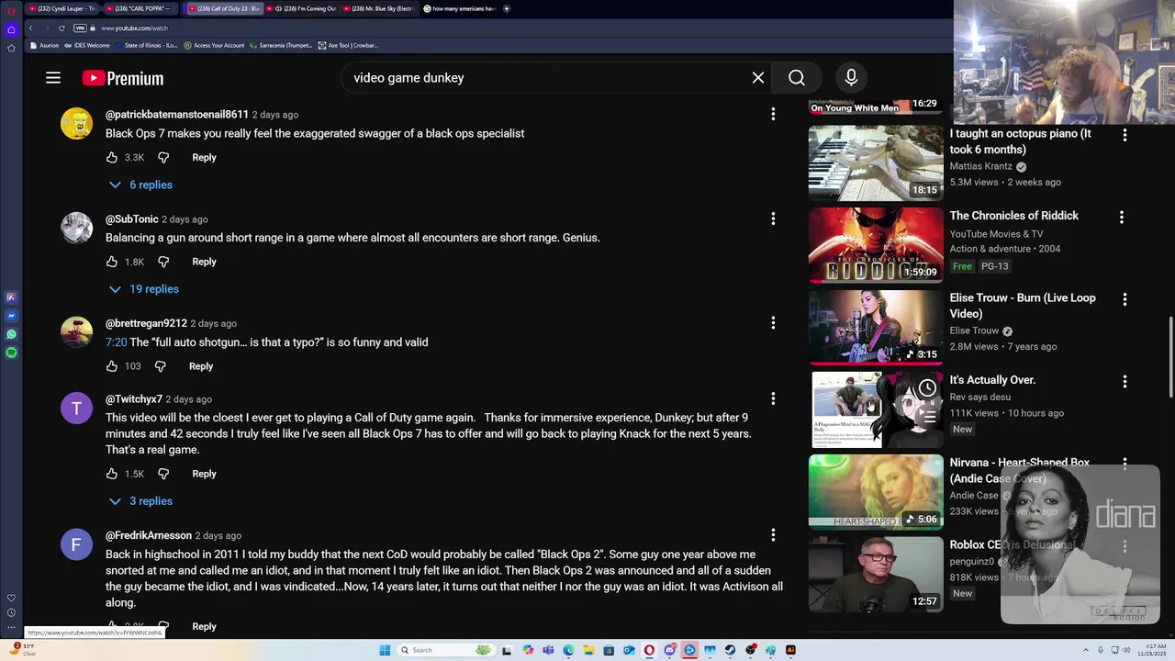Open options menu for brettregan9212's comment
Image resolution: width=1175 pixels, height=661 pixels.
tap(773, 323)
